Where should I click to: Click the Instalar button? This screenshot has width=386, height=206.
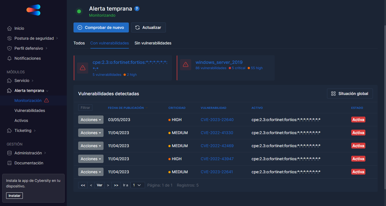[x=14, y=195]
